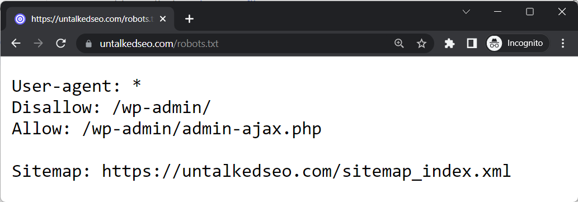This screenshot has width=578, height=202.
Task: Expand the tab search chevron
Action: click(x=466, y=12)
